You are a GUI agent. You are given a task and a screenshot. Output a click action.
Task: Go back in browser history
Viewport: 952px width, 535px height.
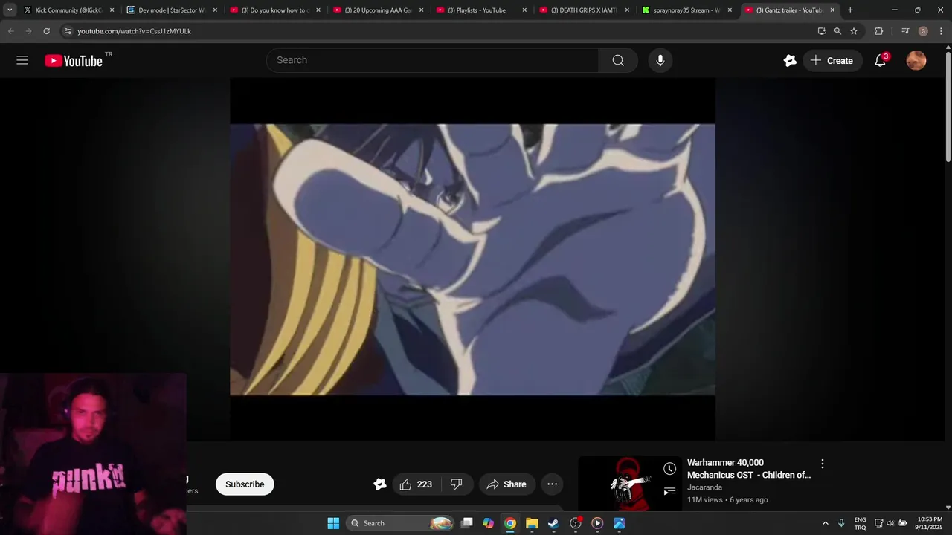10,31
